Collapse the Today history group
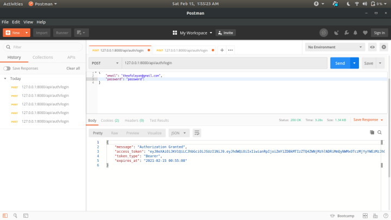This screenshot has height=220, width=391. pos(5,79)
